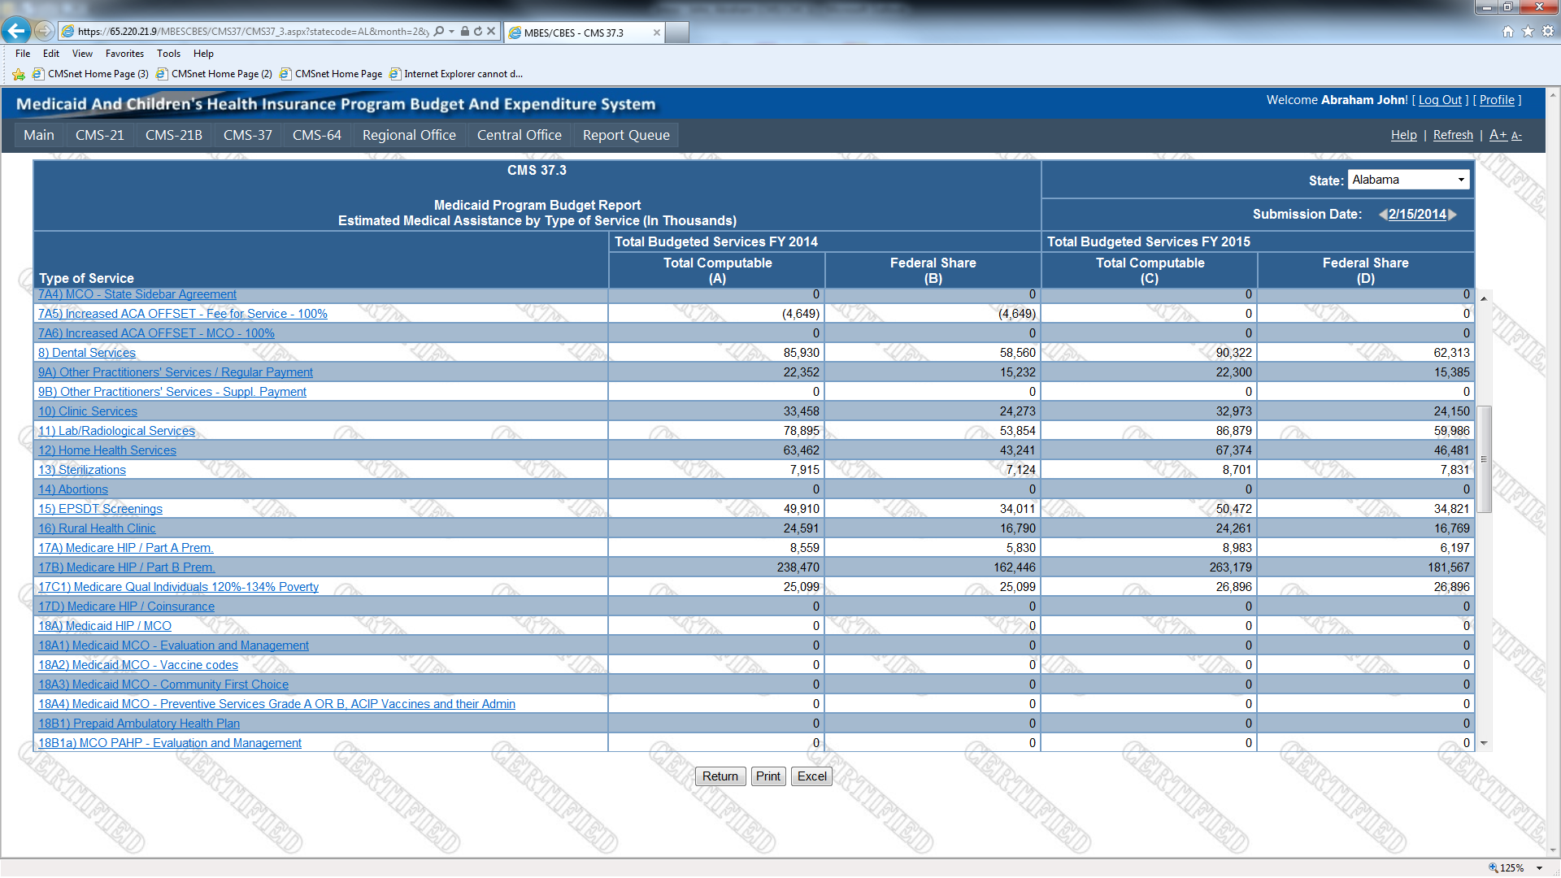Viewport: 1561px width, 878px height.
Task: Expand the address bar search dropdown arrow
Action: pos(451,32)
